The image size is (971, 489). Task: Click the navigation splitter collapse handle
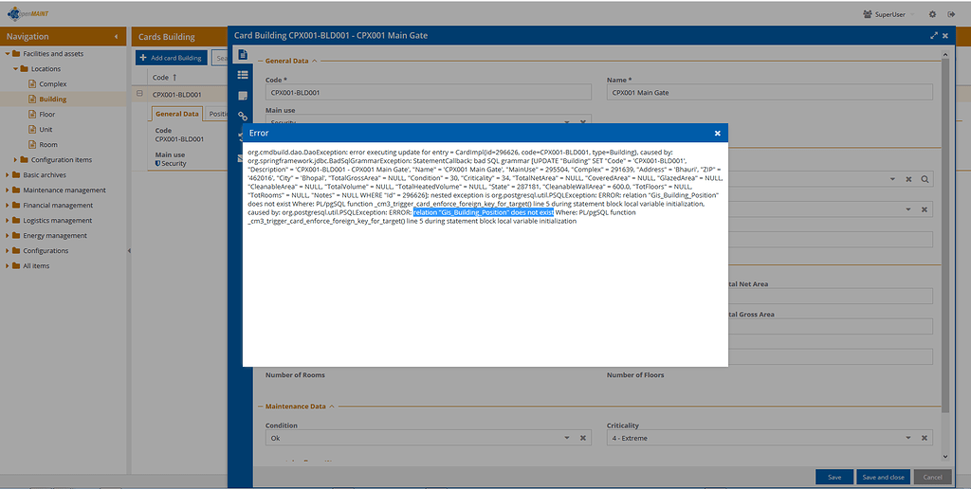(x=129, y=251)
